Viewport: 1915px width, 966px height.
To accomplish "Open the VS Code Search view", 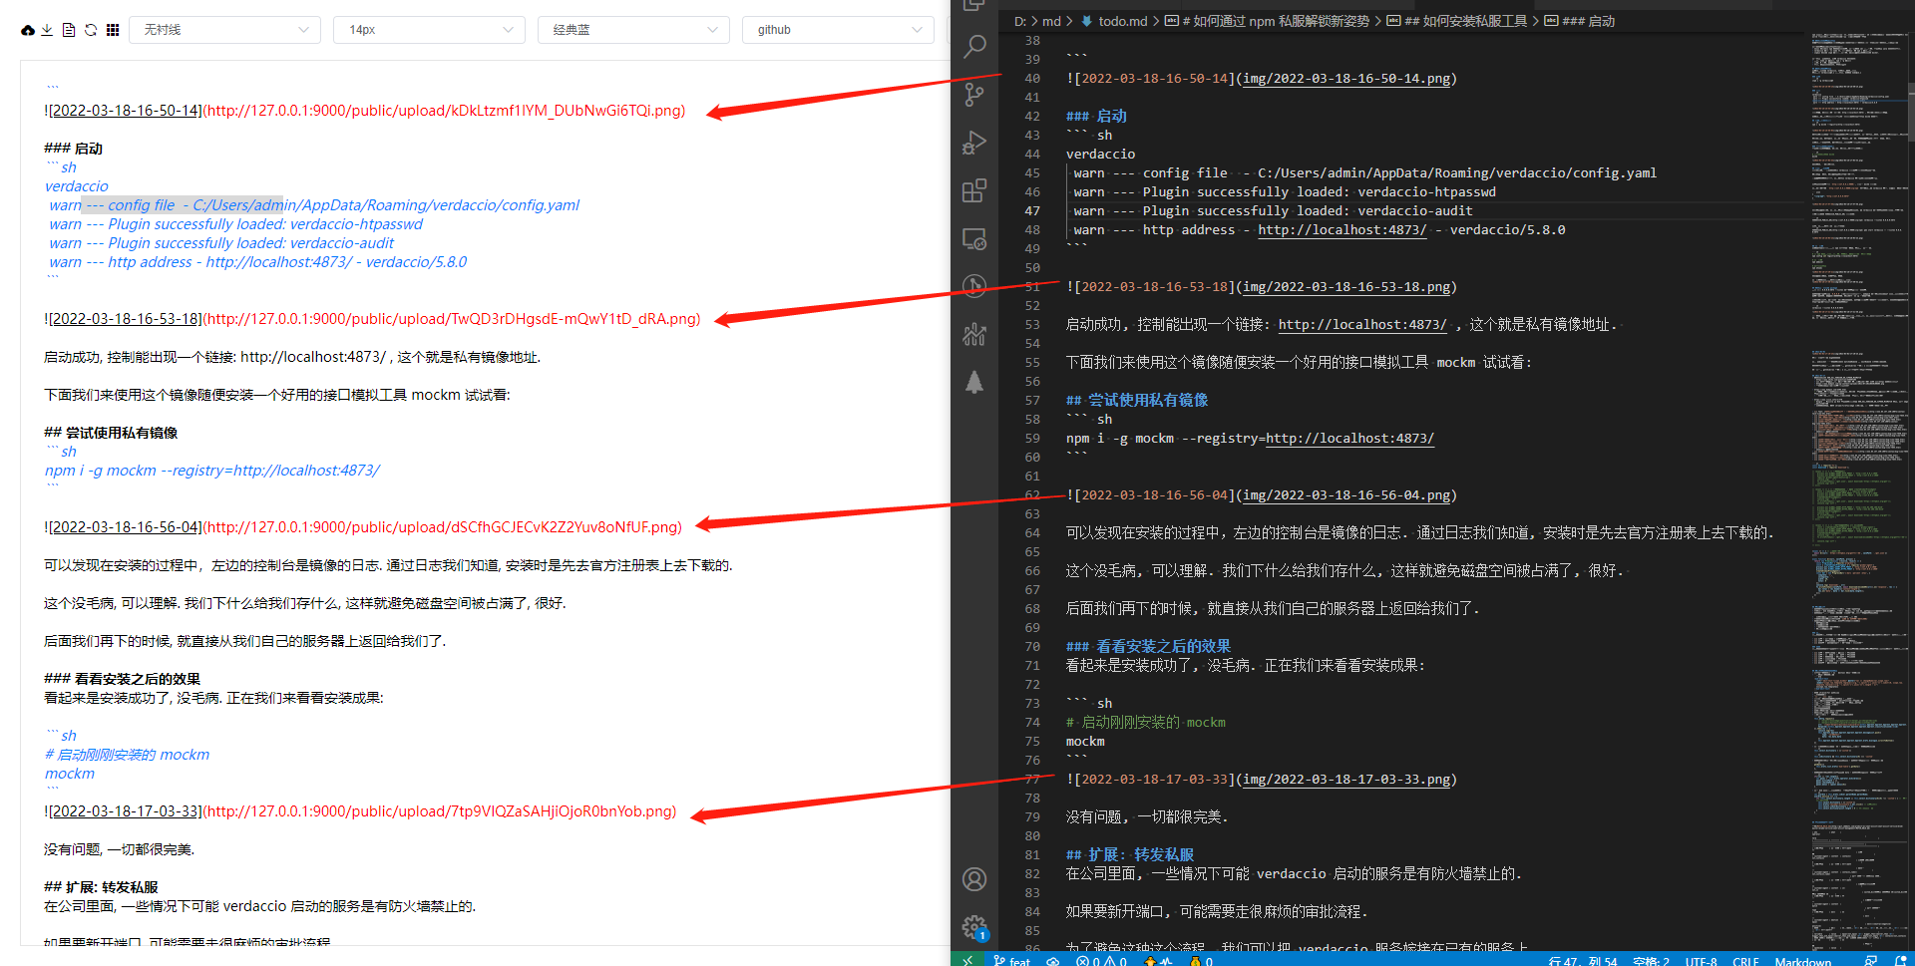I will click(974, 47).
